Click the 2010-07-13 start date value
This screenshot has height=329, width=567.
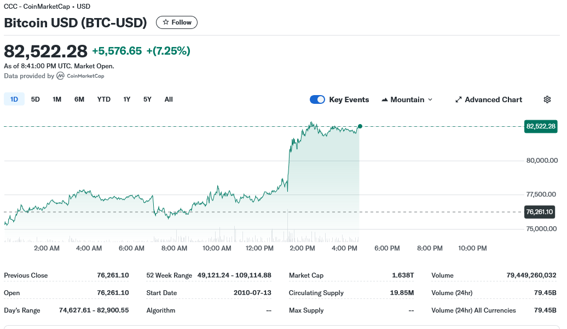[x=252, y=292]
